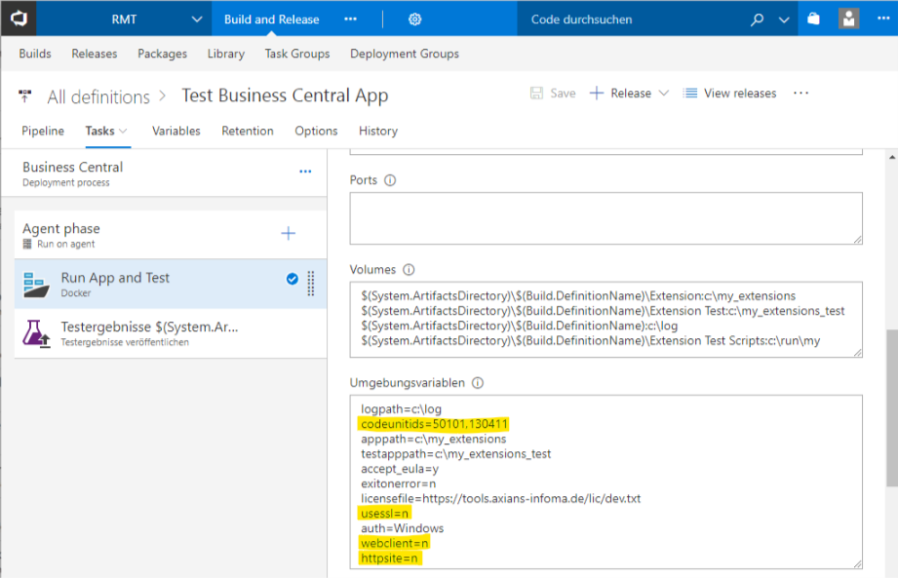The height and width of the screenshot is (578, 898).
Task: Click the Test Business Central App title
Action: [x=285, y=96]
